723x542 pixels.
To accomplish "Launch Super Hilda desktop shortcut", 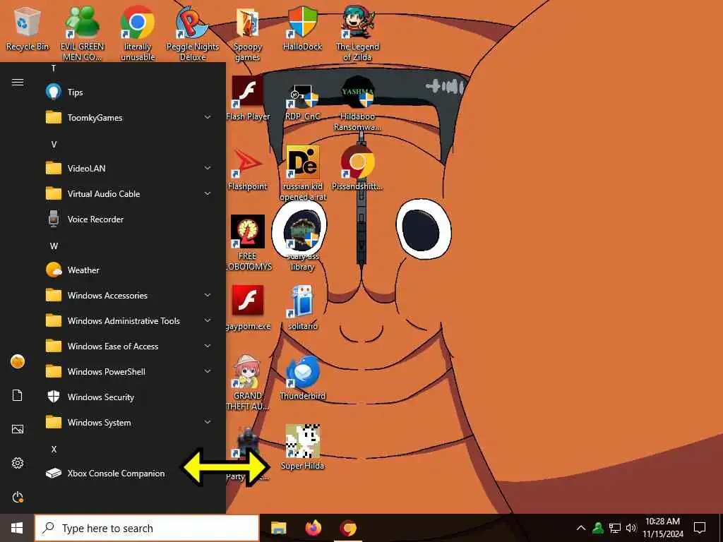I will [302, 447].
